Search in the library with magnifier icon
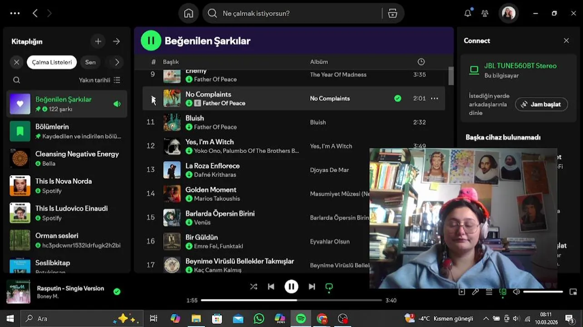583x327 pixels. click(x=17, y=80)
